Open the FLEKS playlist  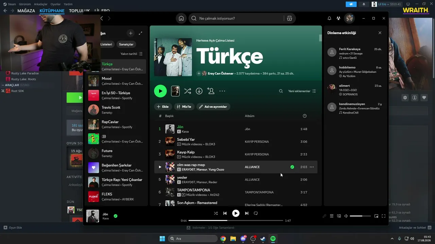click(x=116, y=197)
